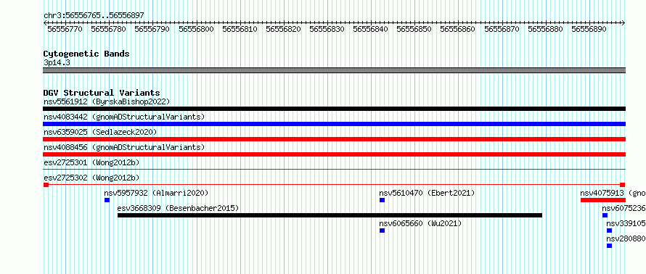Click ruler position 56556880

546,29
